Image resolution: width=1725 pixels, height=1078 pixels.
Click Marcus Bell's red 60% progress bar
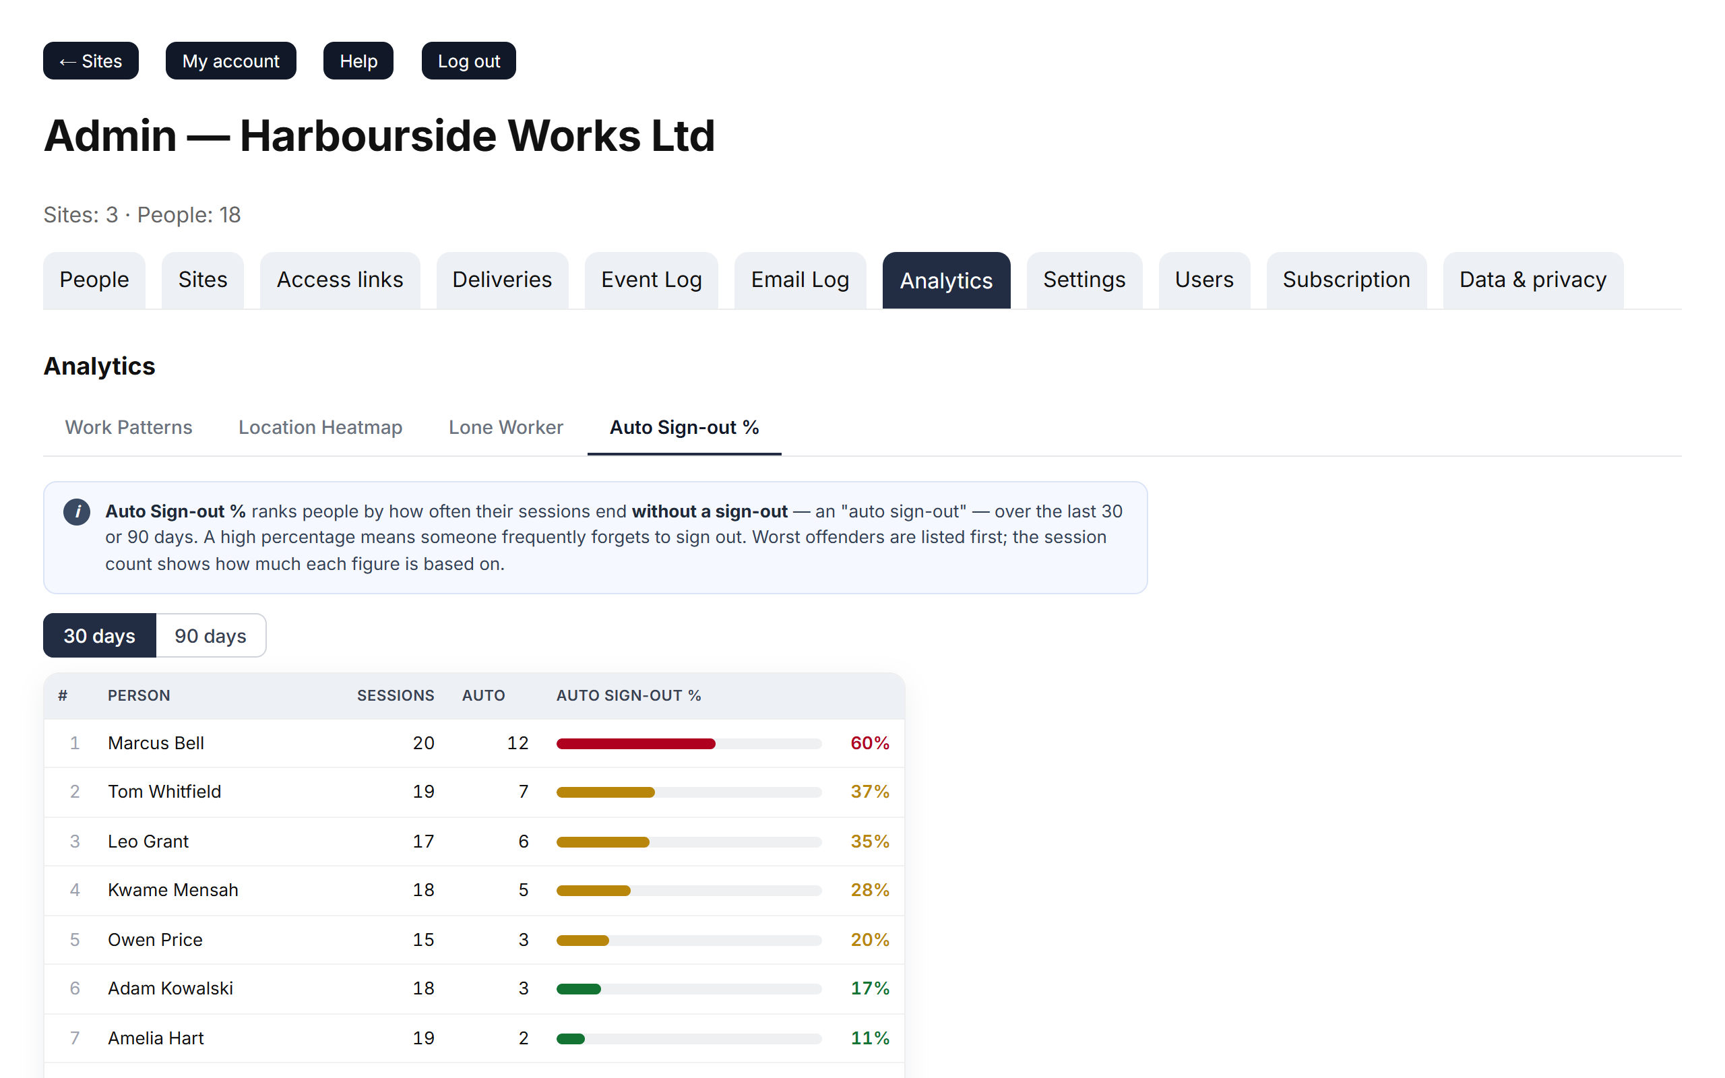tap(636, 744)
